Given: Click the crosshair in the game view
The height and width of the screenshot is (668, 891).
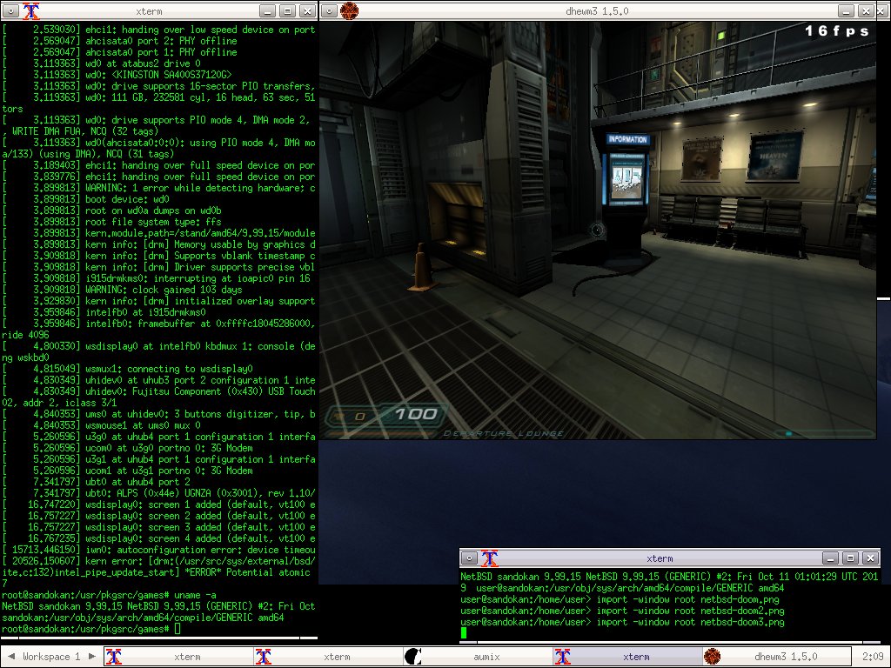Looking at the screenshot, I should tap(597, 230).
